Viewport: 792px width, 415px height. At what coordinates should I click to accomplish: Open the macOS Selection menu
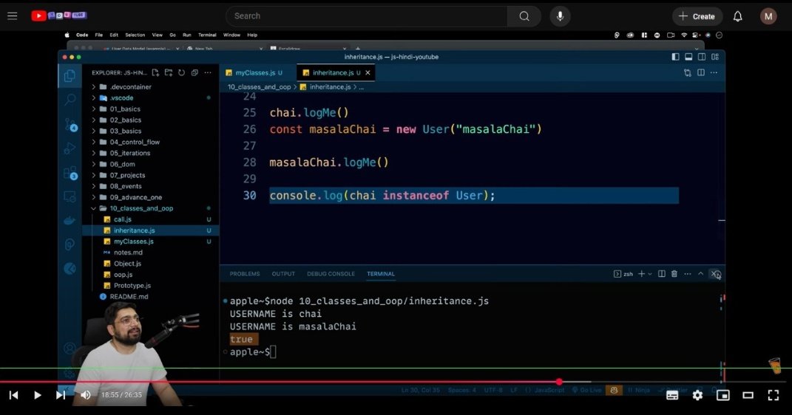click(135, 35)
